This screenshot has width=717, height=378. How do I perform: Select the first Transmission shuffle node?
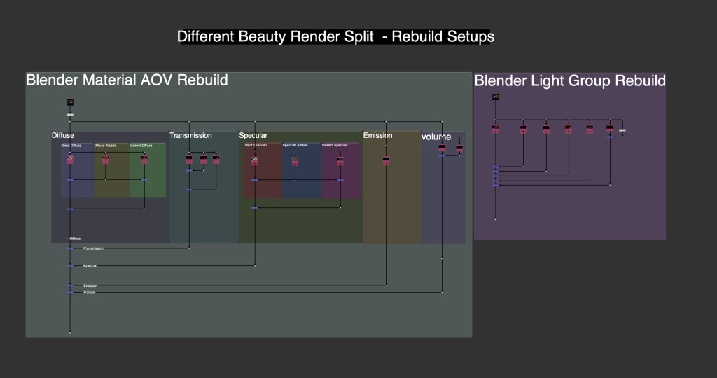click(x=189, y=160)
